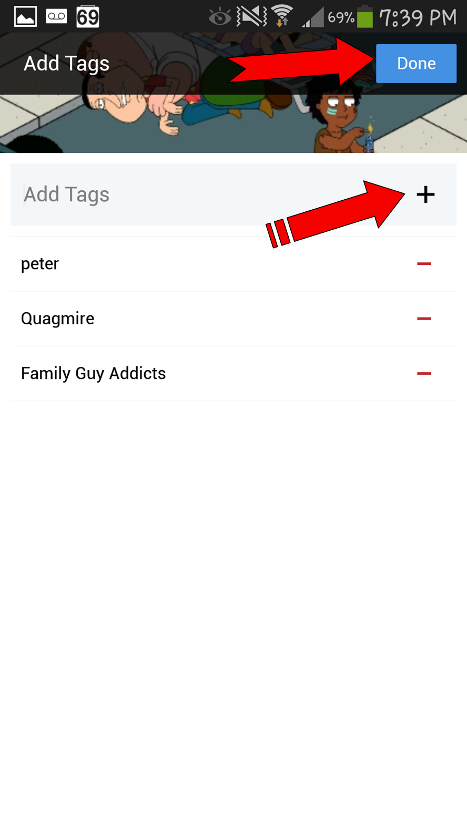
Task: Remove the Quagmire tag with minus icon
Action: pyautogui.click(x=424, y=319)
